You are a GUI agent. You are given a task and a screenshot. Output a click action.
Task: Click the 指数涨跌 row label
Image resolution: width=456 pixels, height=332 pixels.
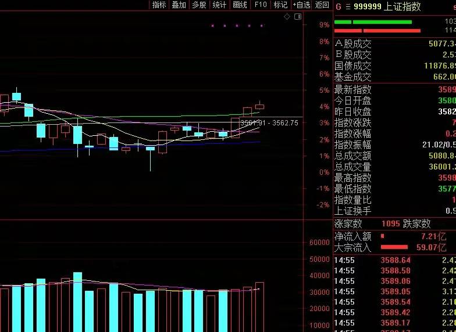pos(352,123)
